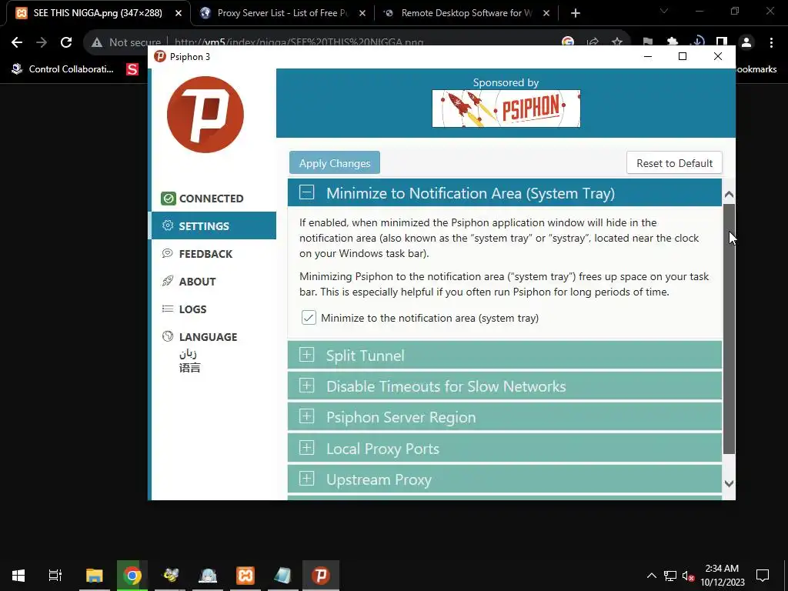
Task: Click settings scrollbar down arrow
Action: pyautogui.click(x=729, y=483)
